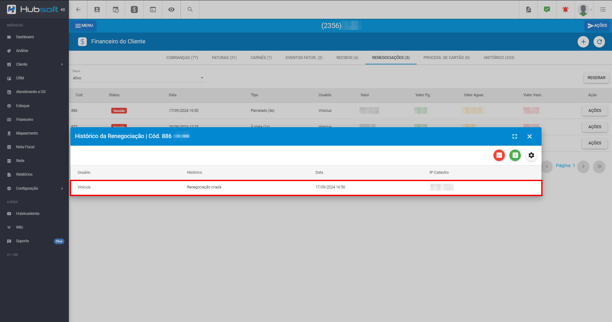Switch to EVENTOS FATUR. (2) tab
The width and height of the screenshot is (612, 322).
click(x=304, y=58)
